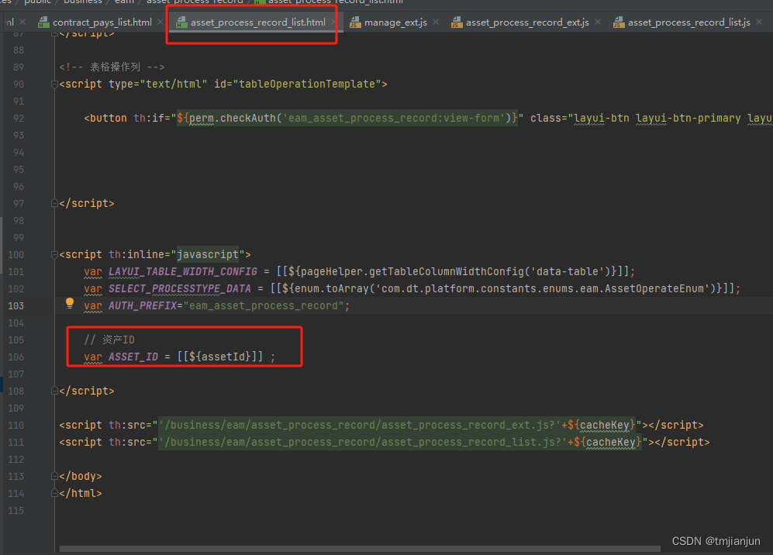This screenshot has width=773, height=555.
Task: Click the asset_process_record_ext.js script path
Action: [x=360, y=425]
